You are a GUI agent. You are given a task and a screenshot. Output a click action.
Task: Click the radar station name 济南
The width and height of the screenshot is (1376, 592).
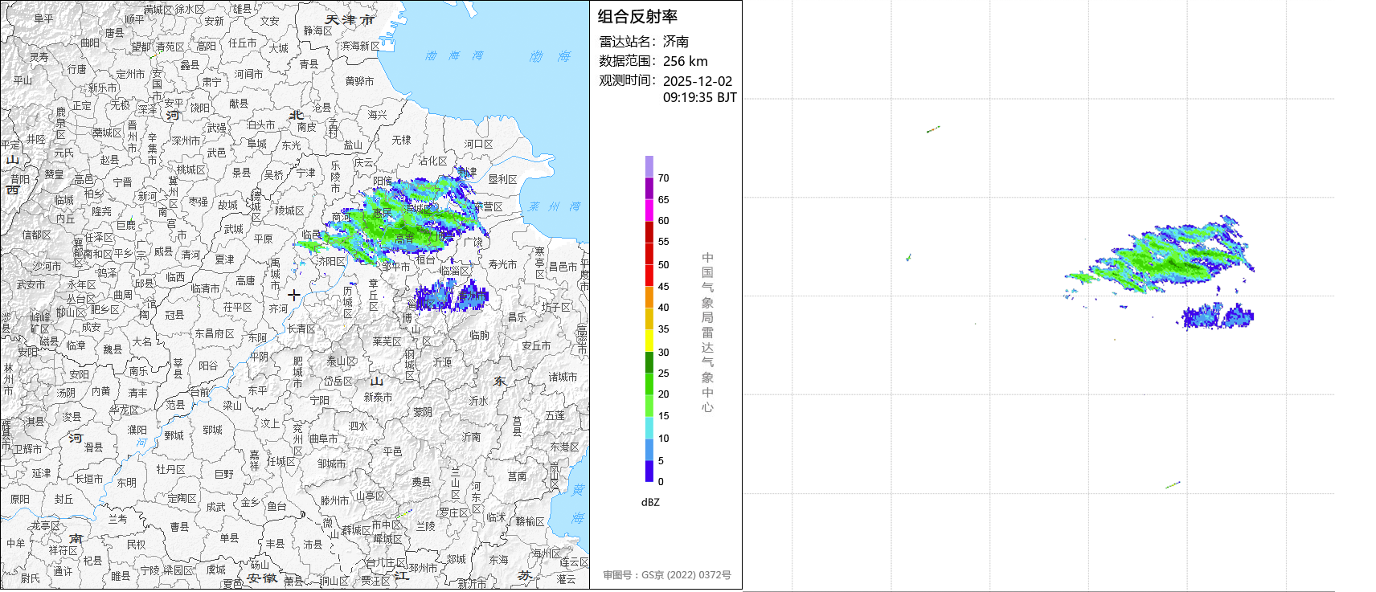point(675,42)
